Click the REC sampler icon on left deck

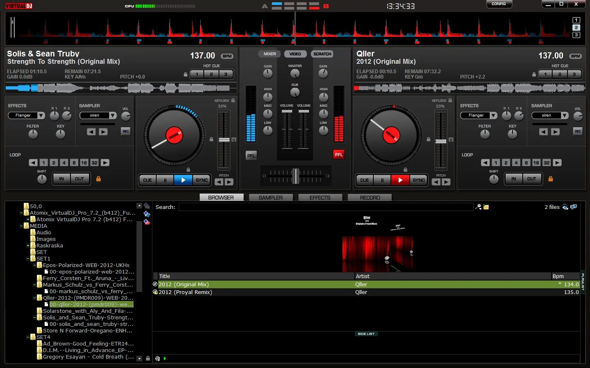[126, 131]
